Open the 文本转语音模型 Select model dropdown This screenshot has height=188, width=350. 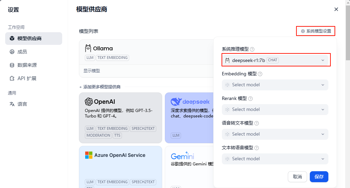(275, 159)
